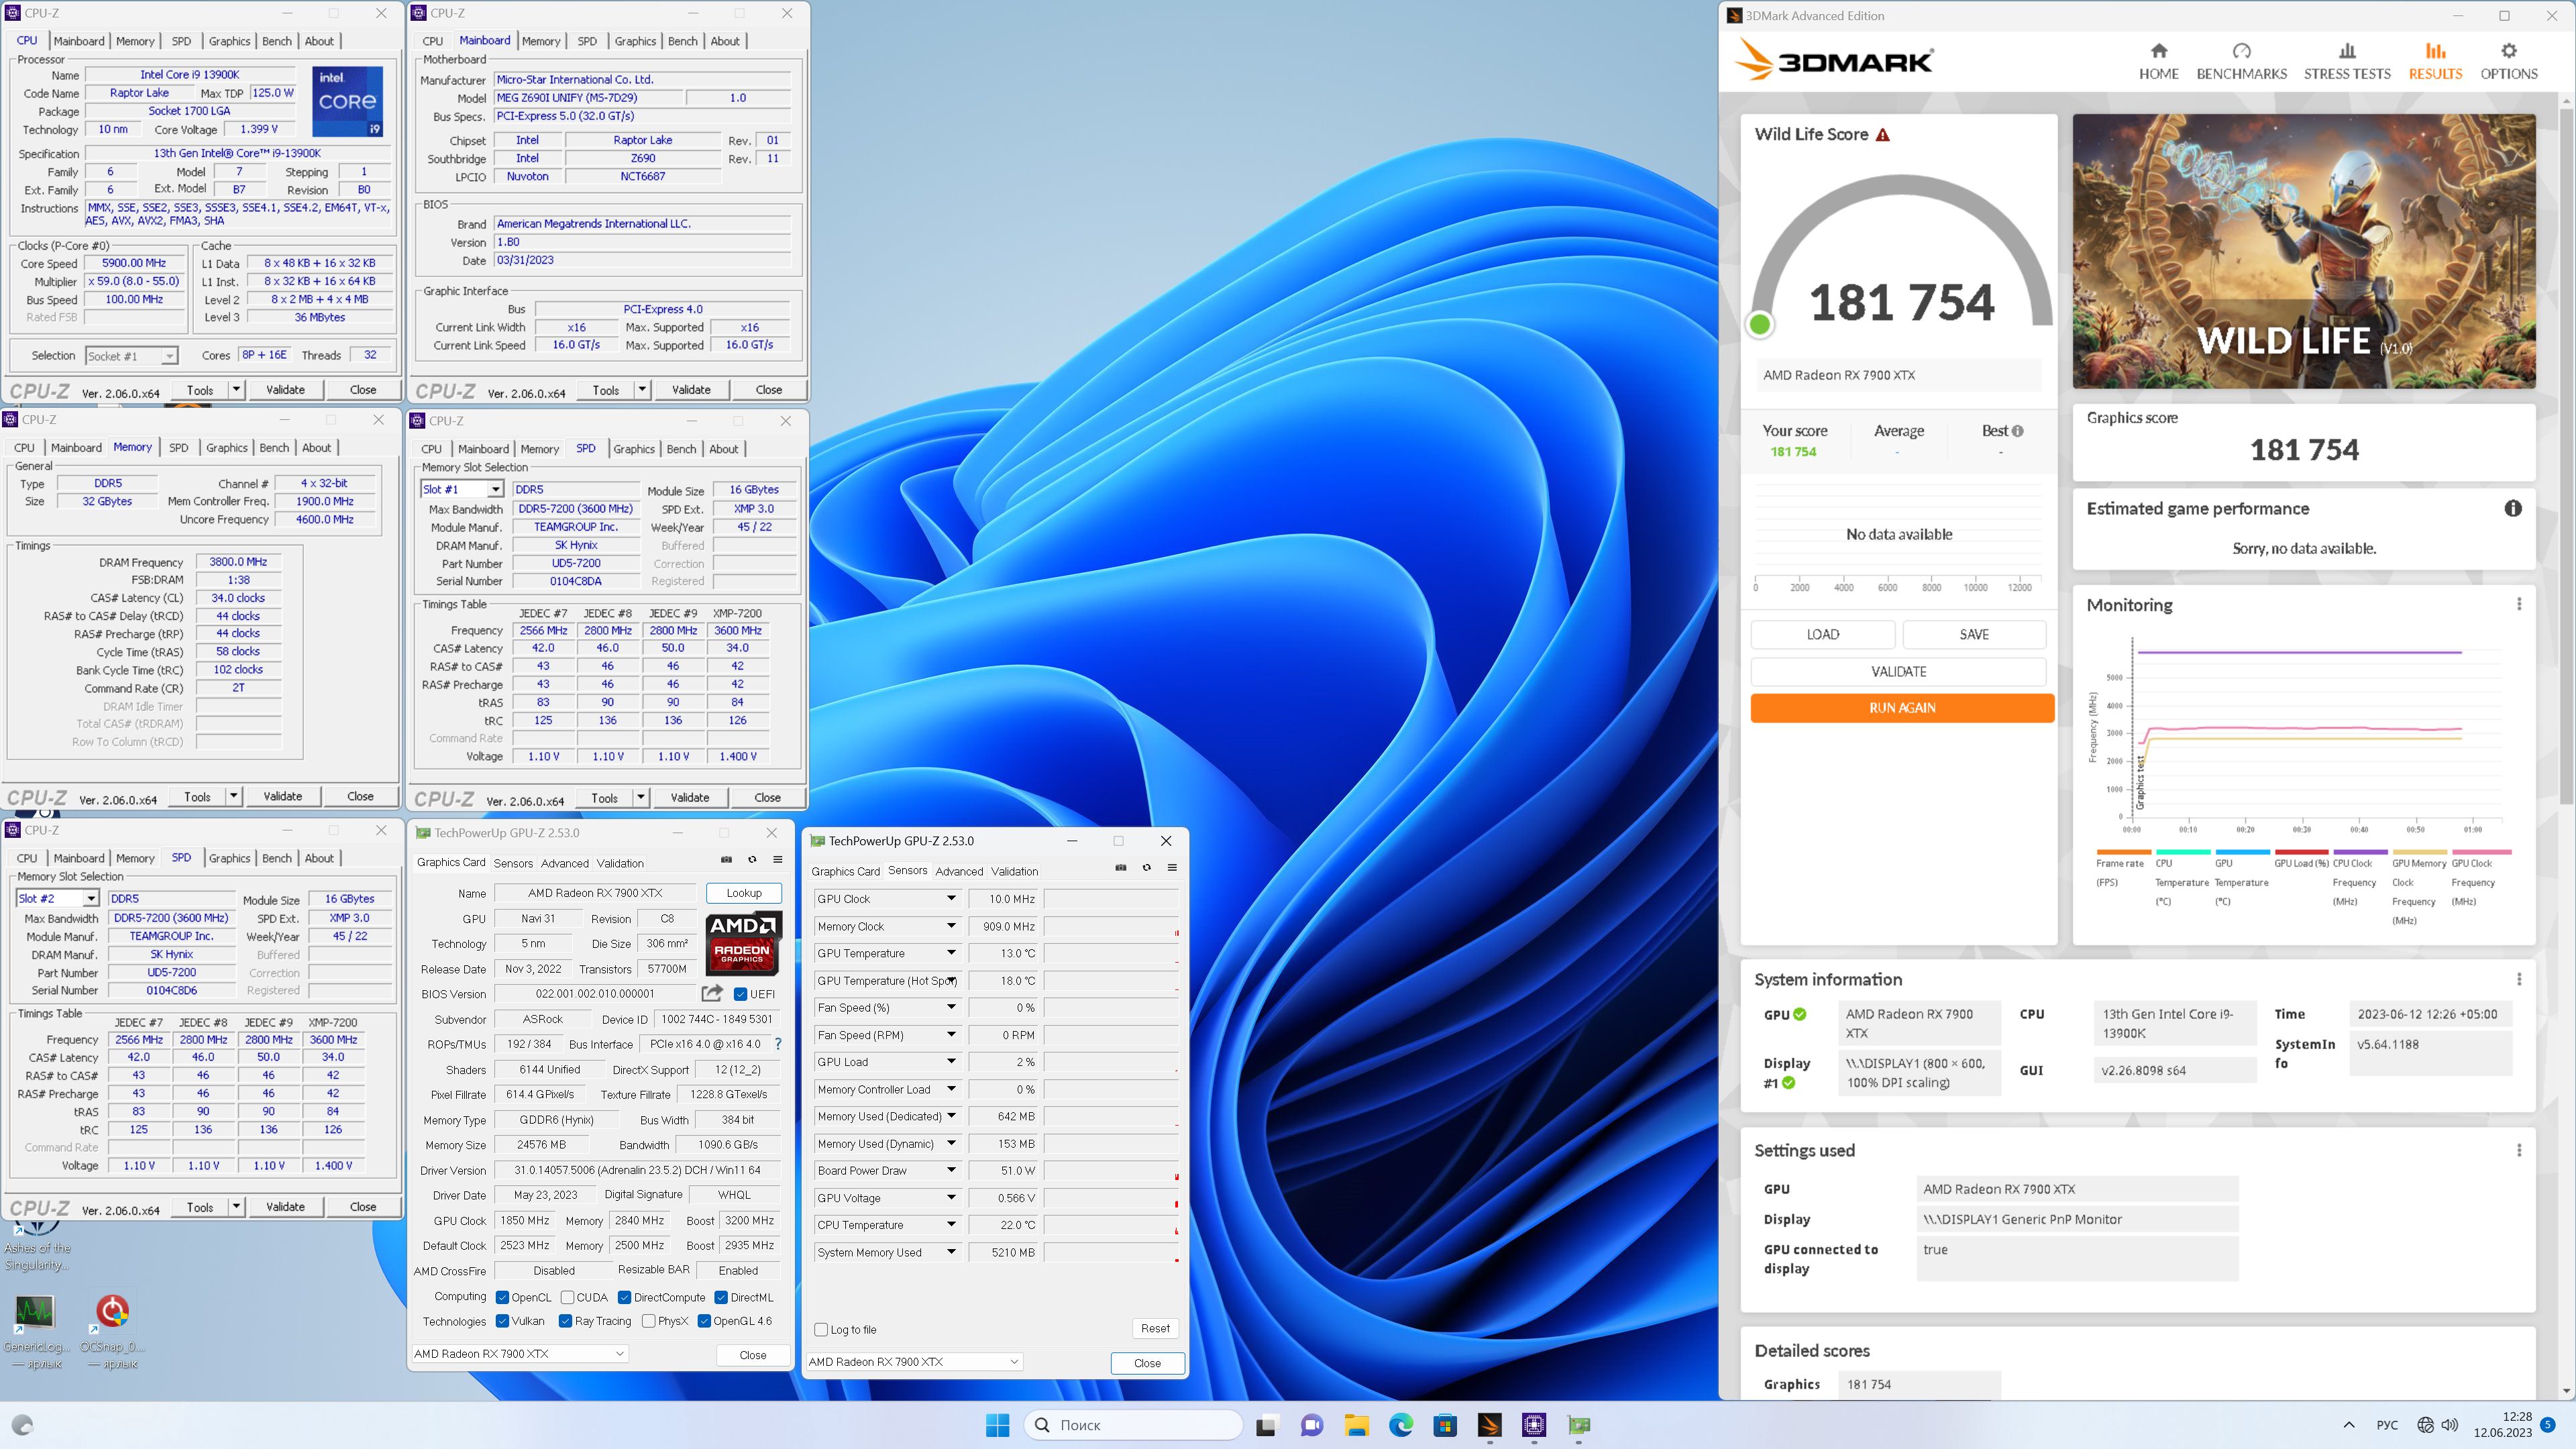Switch to Bench tab in top-left CPU-Z window
2576x1449 pixels.
277,41
